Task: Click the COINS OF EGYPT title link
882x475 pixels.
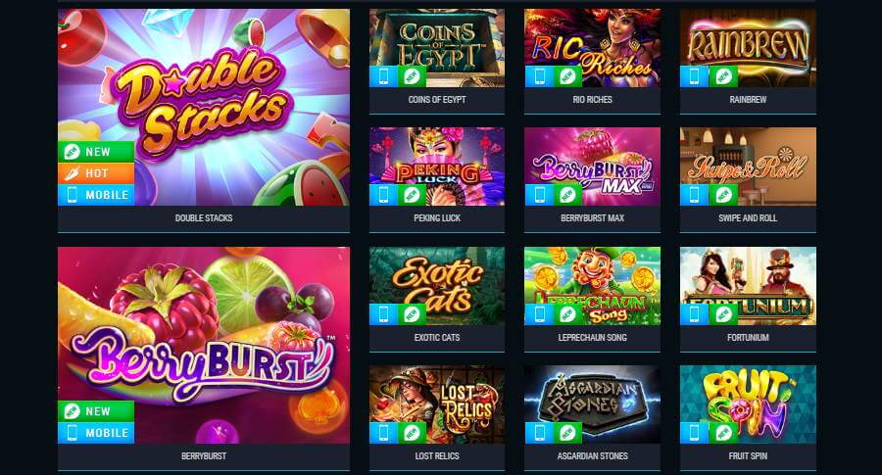Action: point(437,100)
